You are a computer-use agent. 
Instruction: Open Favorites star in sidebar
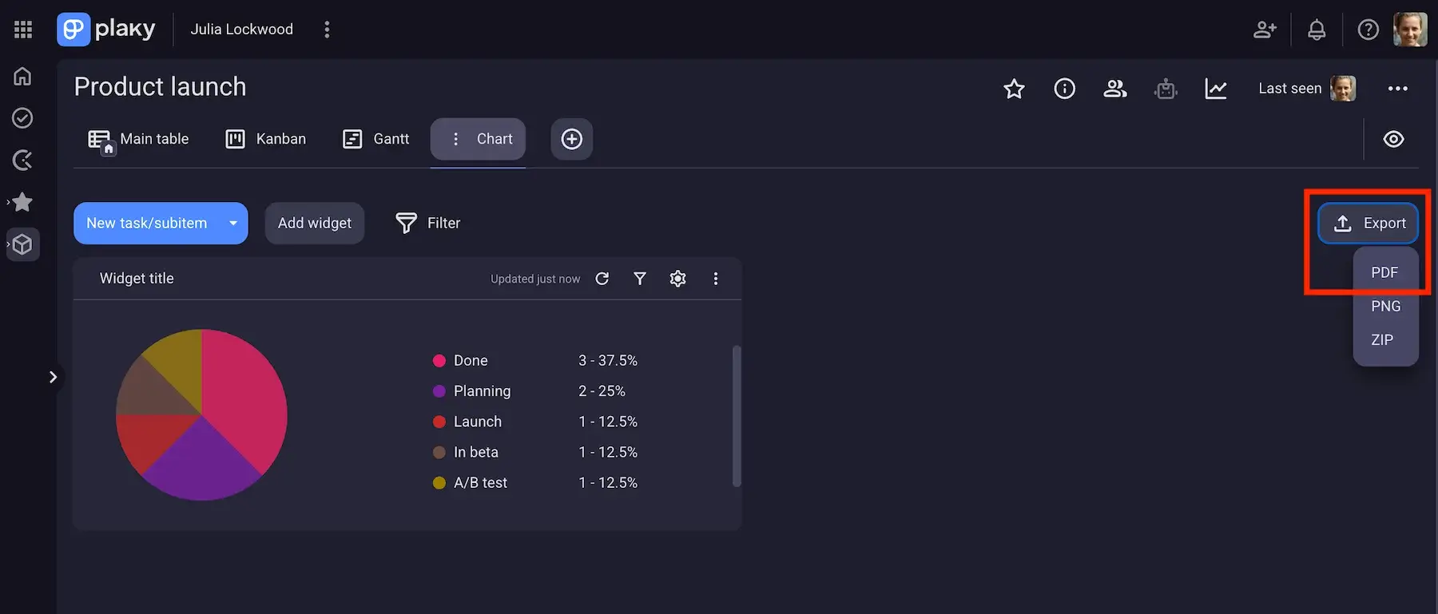coord(22,202)
